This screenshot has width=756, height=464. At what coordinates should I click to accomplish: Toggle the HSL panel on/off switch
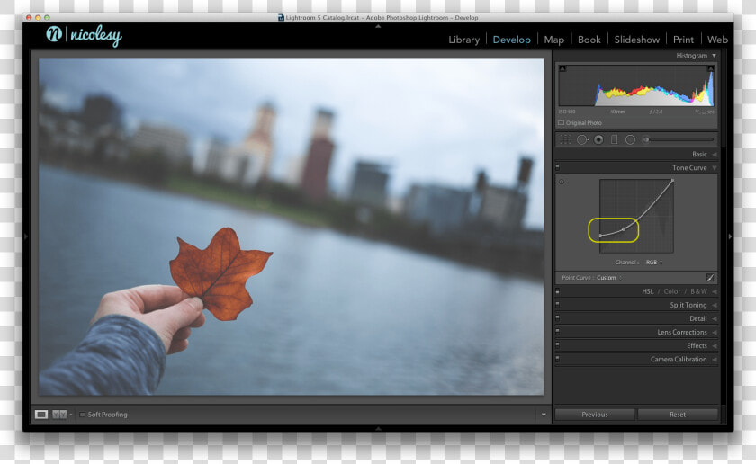coord(558,291)
